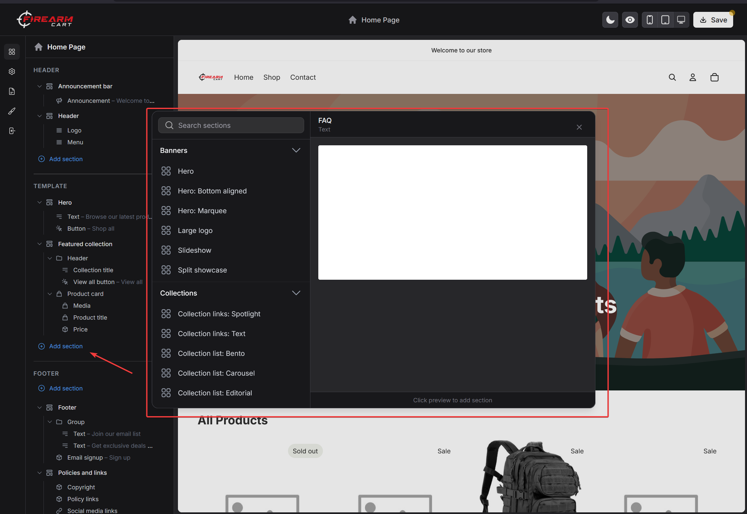The image size is (747, 514).
Task: Collapse the Footer section
Action: (40, 408)
